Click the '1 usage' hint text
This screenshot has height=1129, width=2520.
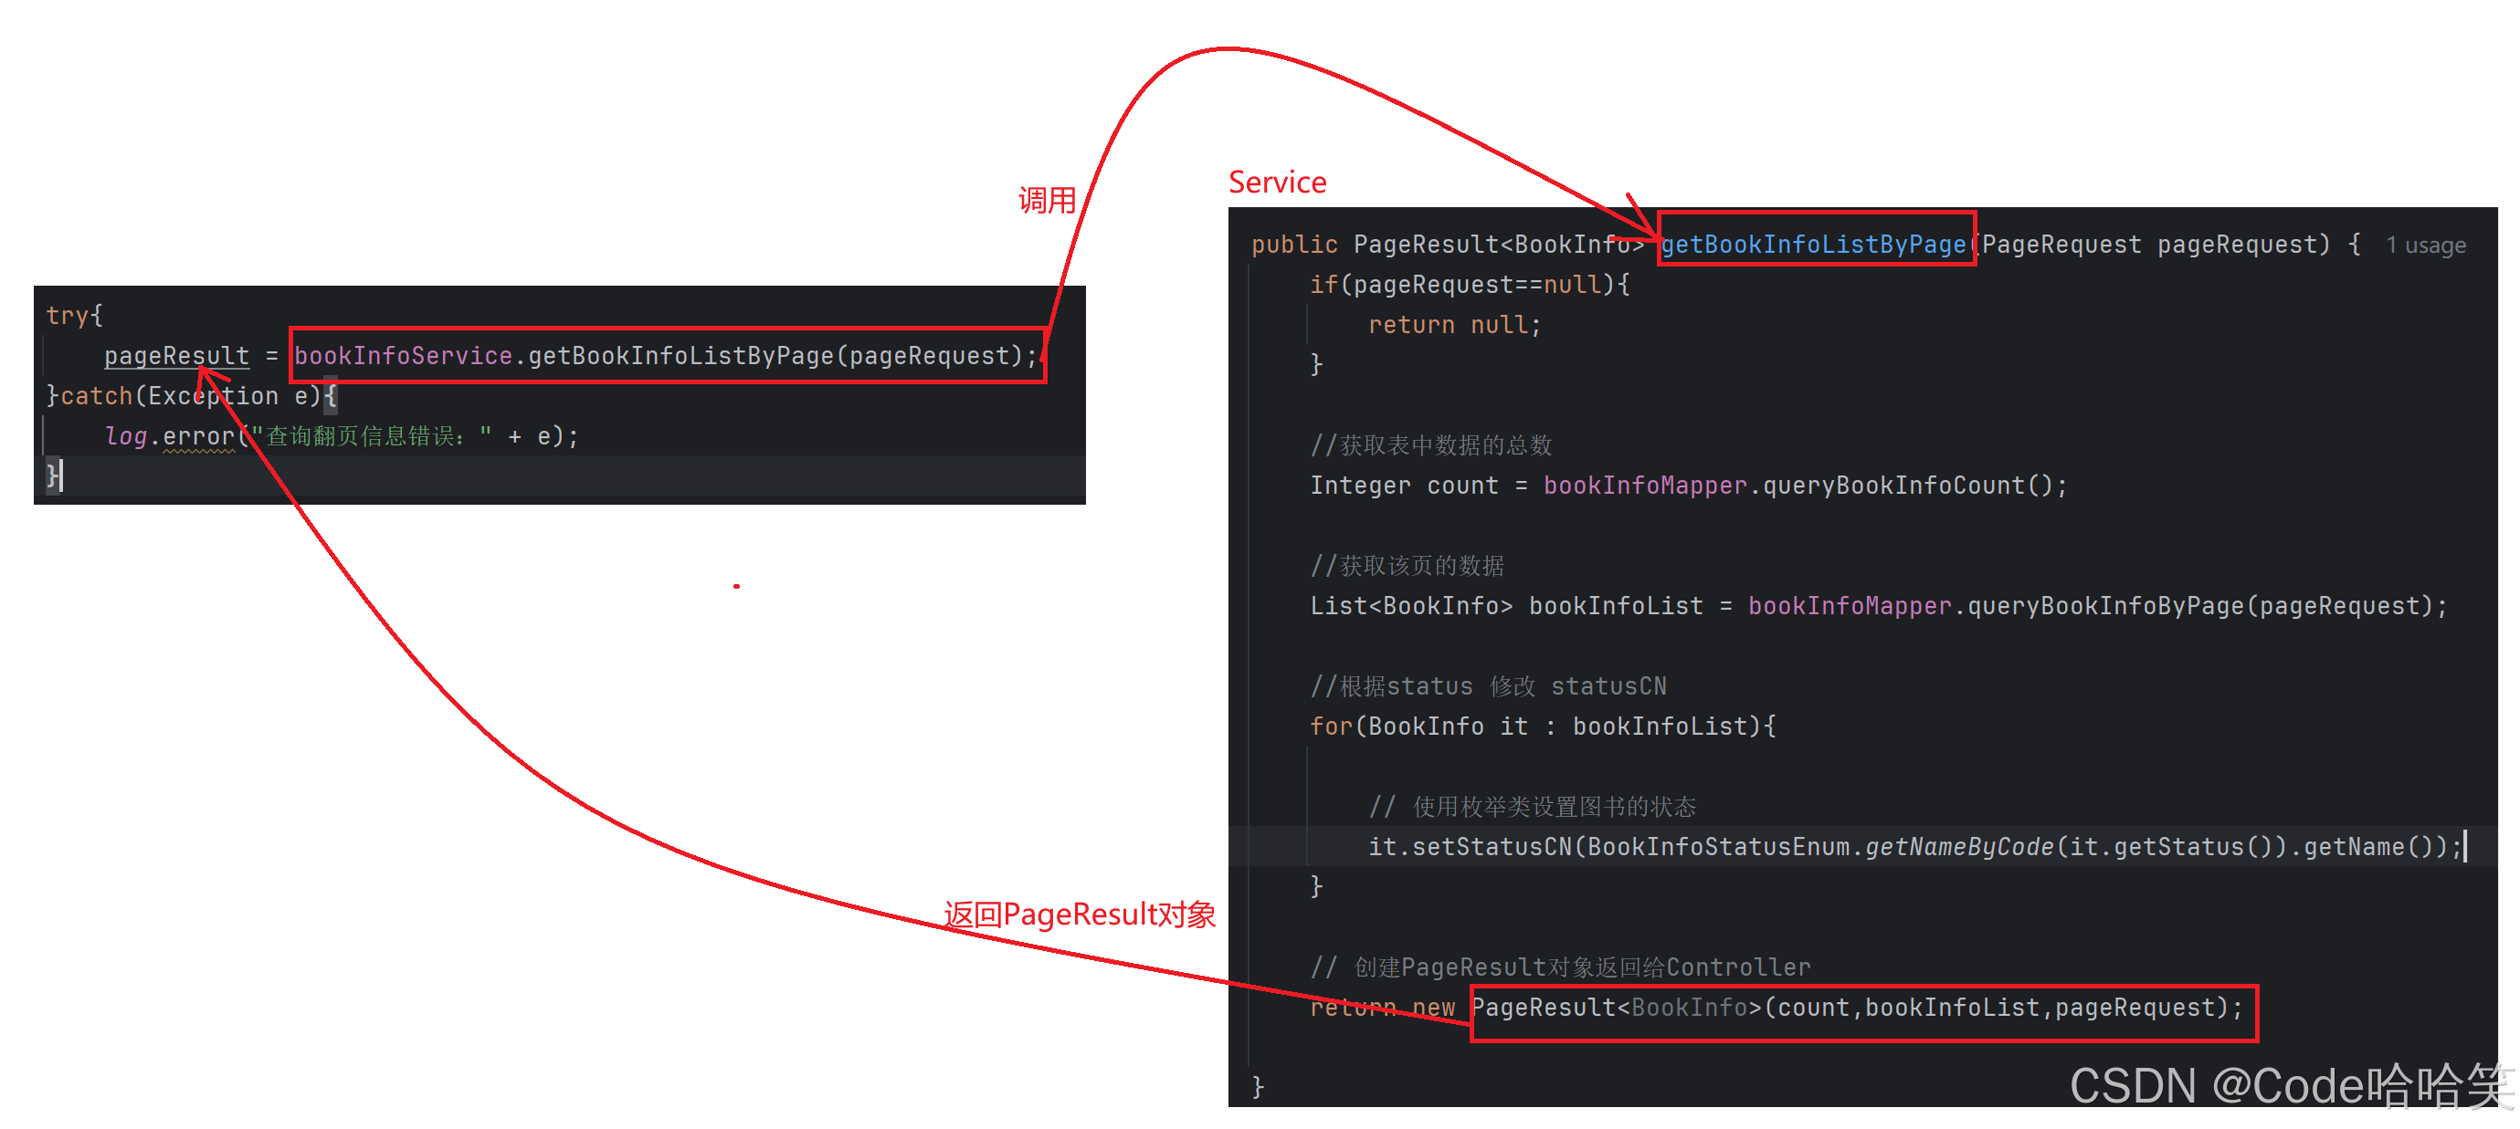[x=2425, y=246]
